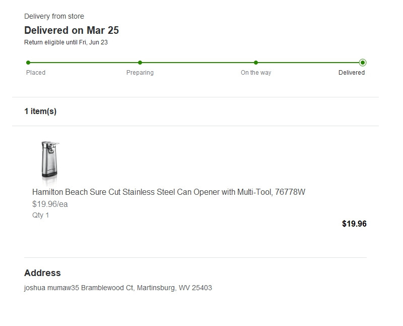Select the Preparing status label

pyautogui.click(x=140, y=73)
